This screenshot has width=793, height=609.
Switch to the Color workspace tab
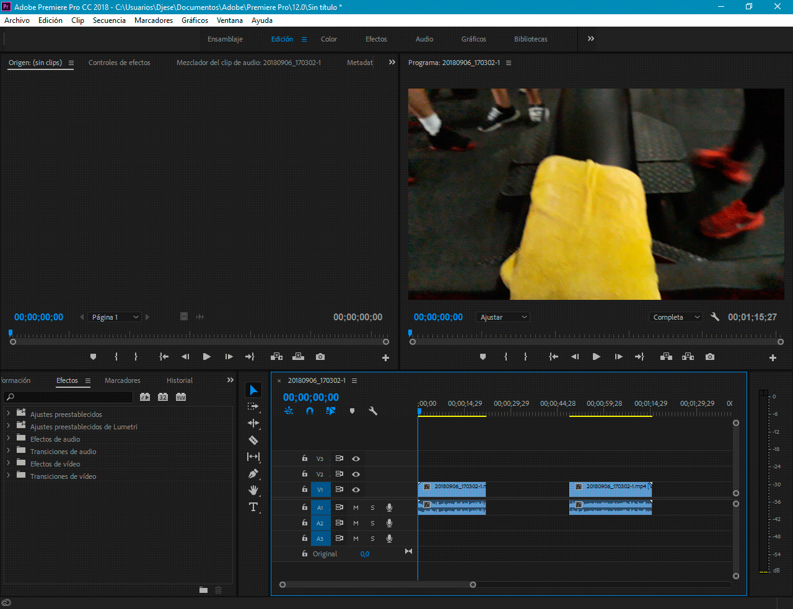click(328, 39)
